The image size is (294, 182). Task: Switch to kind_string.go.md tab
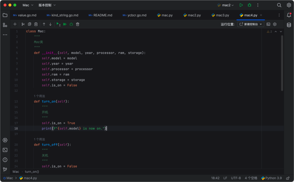[63, 15]
